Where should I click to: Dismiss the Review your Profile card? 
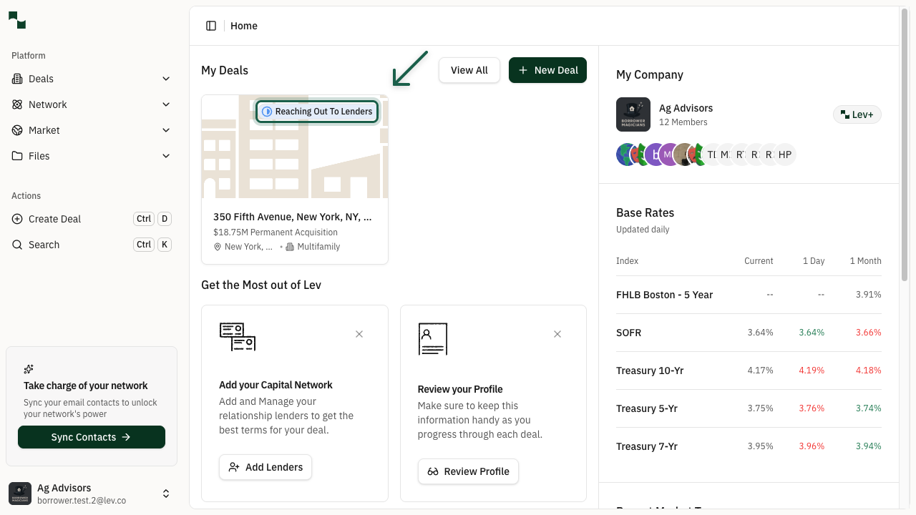tap(557, 334)
